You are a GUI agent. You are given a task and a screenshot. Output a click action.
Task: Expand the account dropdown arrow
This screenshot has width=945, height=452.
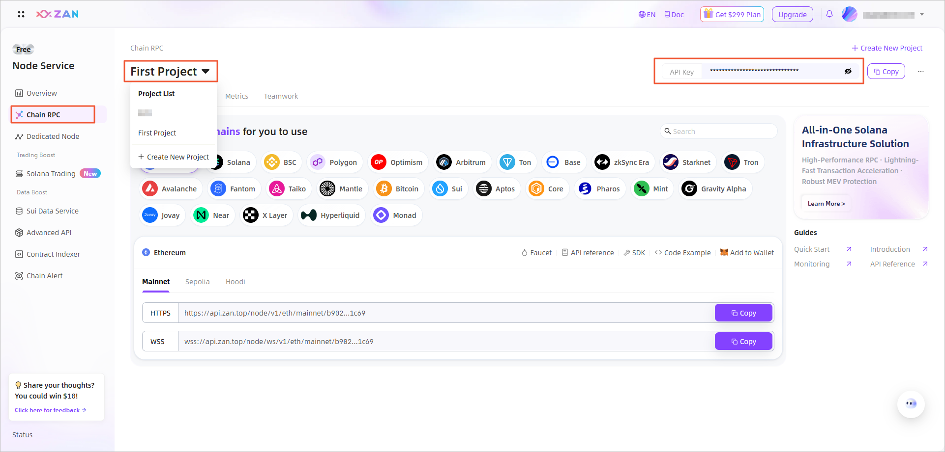[922, 14]
